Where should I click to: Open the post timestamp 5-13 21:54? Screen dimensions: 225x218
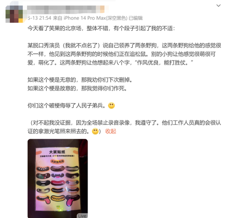point(39,18)
